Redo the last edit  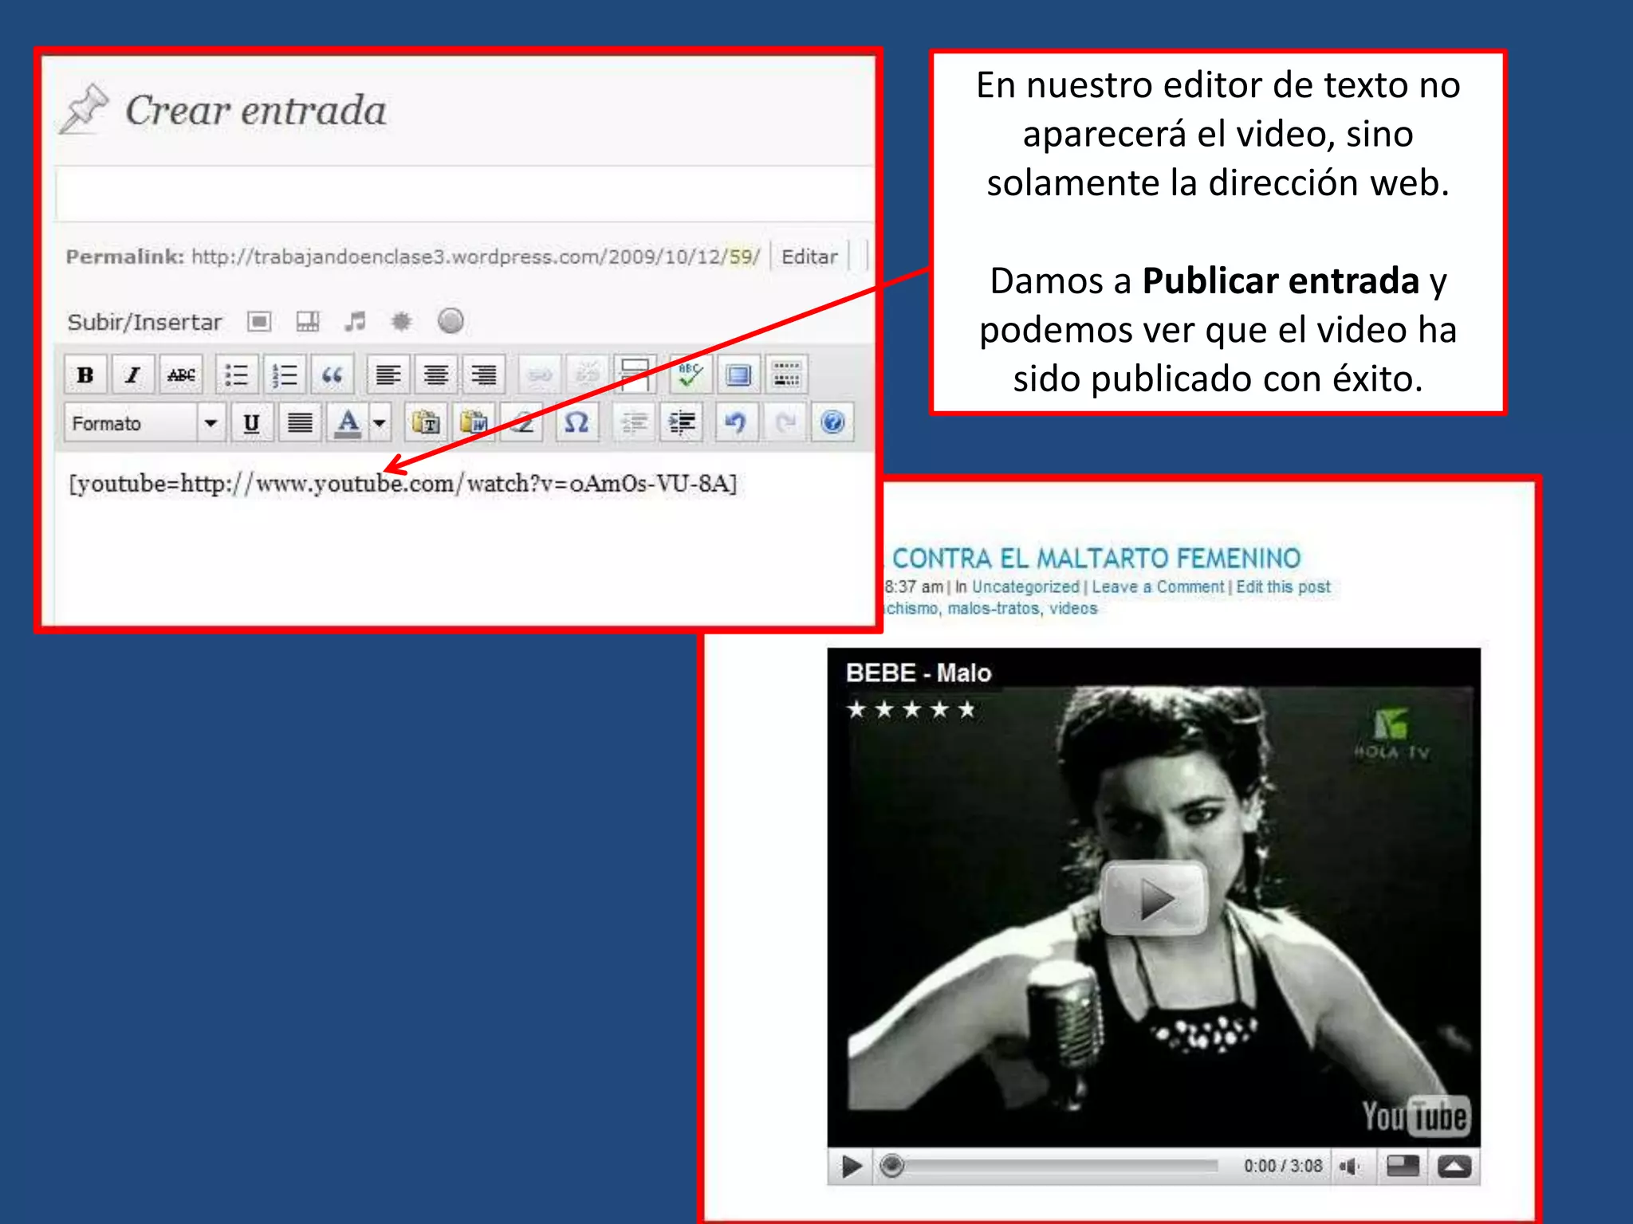tap(785, 422)
